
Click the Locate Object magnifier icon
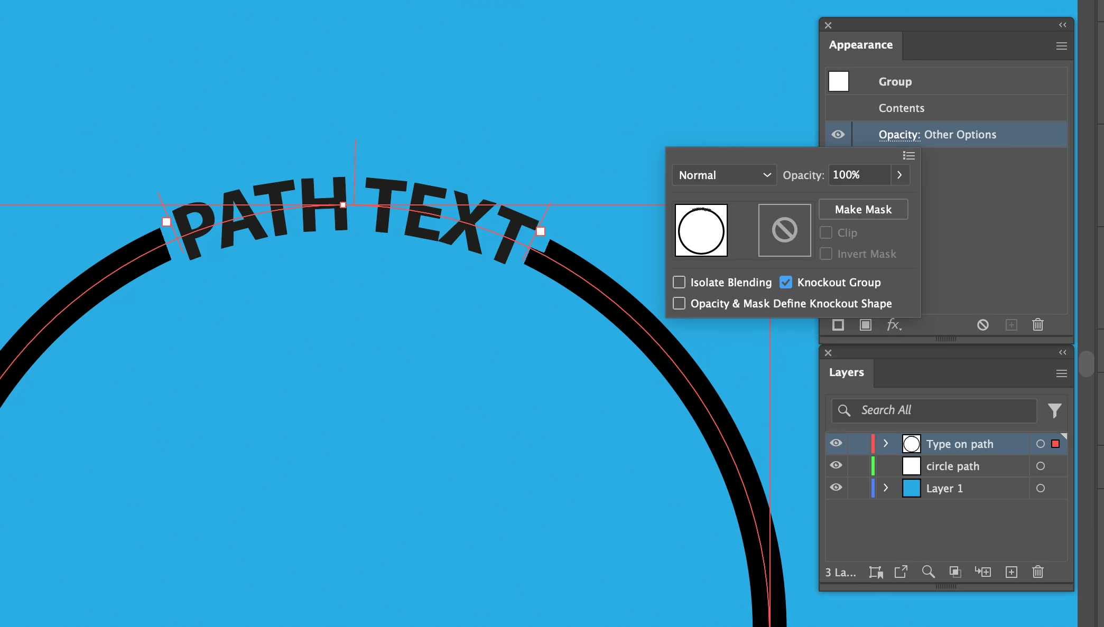point(928,572)
